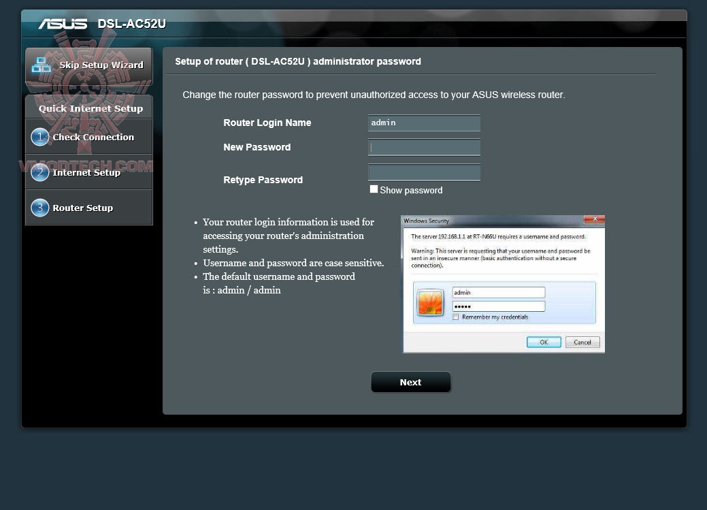Click 'Change the router password' description text
Image resolution: width=707 pixels, height=510 pixels.
[374, 95]
